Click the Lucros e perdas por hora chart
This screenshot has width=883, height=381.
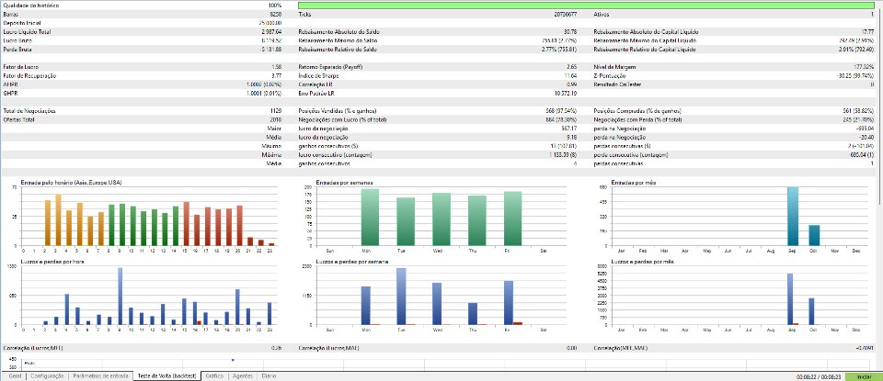tap(147, 295)
